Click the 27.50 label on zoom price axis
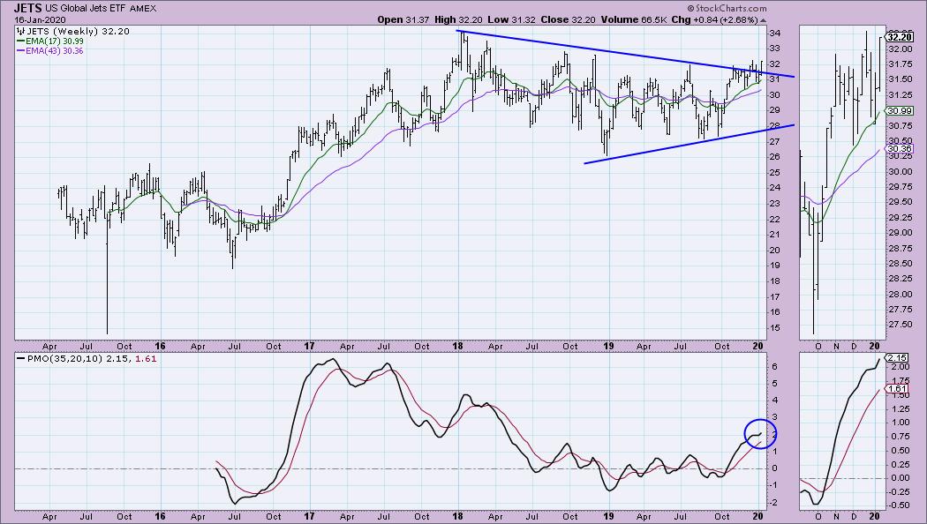927x524 pixels. pos(900,325)
